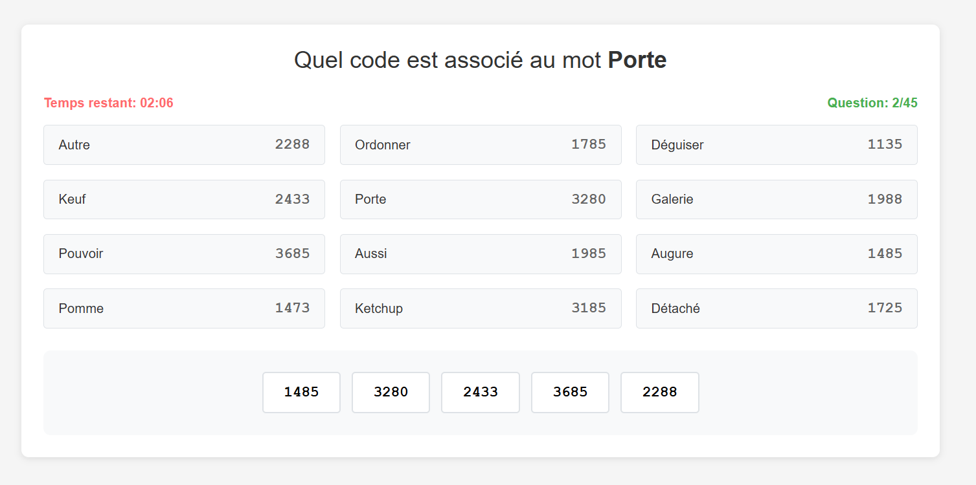Select the answer 3280
Image resolution: width=976 pixels, height=485 pixels.
point(391,392)
